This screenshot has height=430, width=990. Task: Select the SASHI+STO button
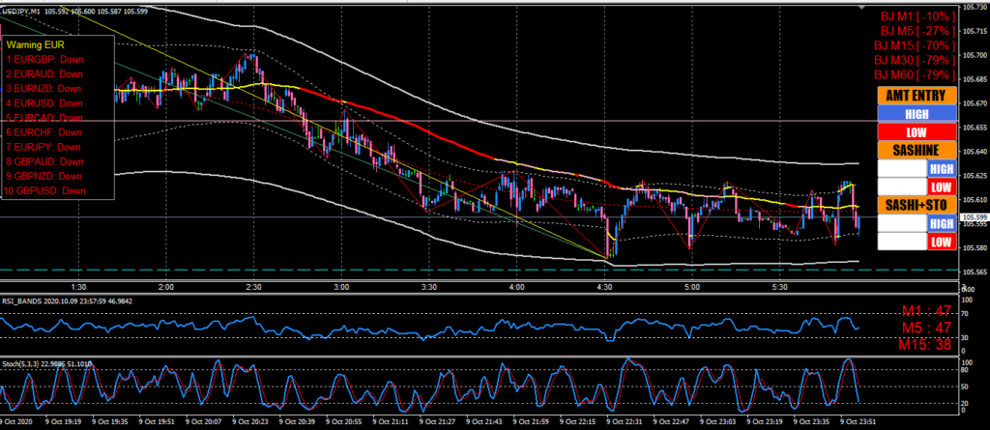tap(916, 205)
